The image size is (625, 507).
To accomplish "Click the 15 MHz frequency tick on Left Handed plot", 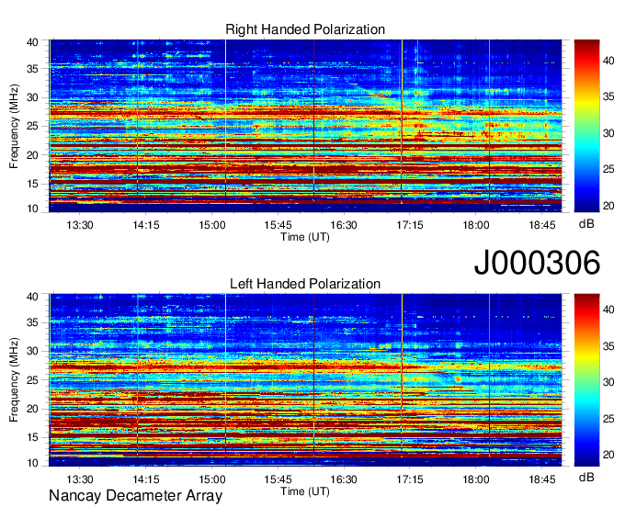I will (32, 437).
